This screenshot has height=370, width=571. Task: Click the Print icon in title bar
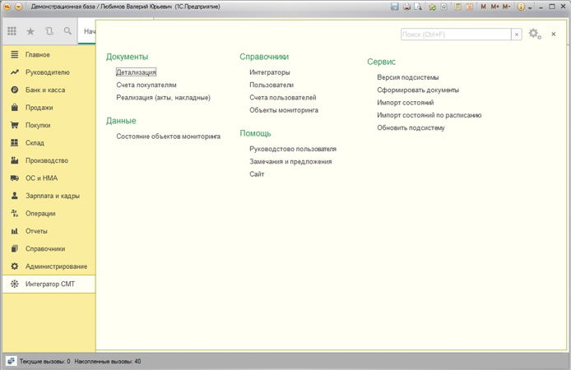[406, 7]
